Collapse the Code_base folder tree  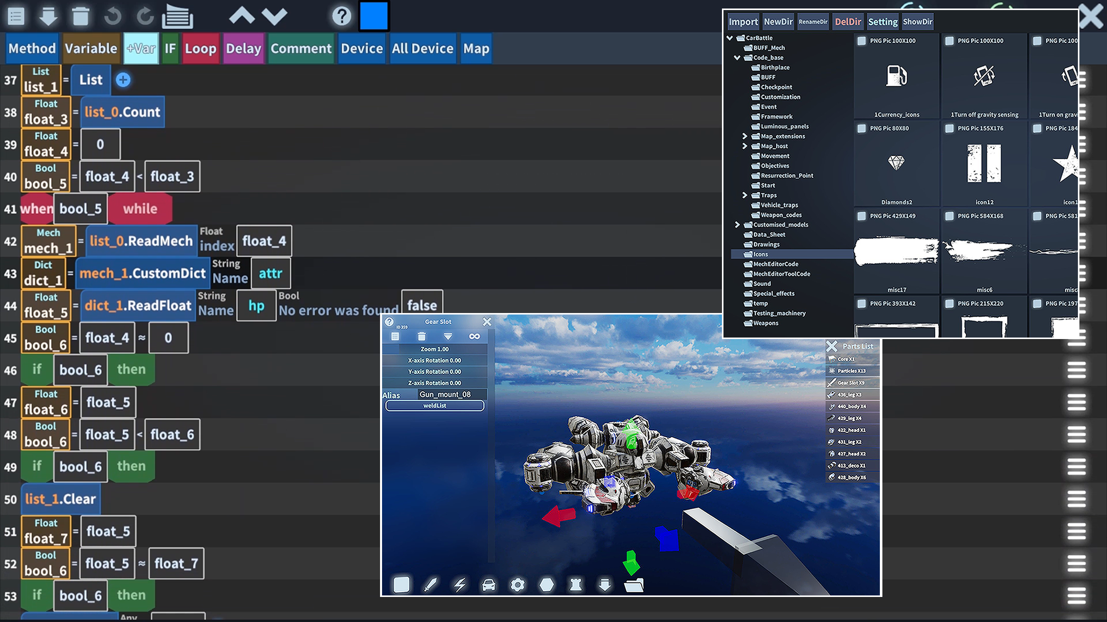click(x=736, y=58)
